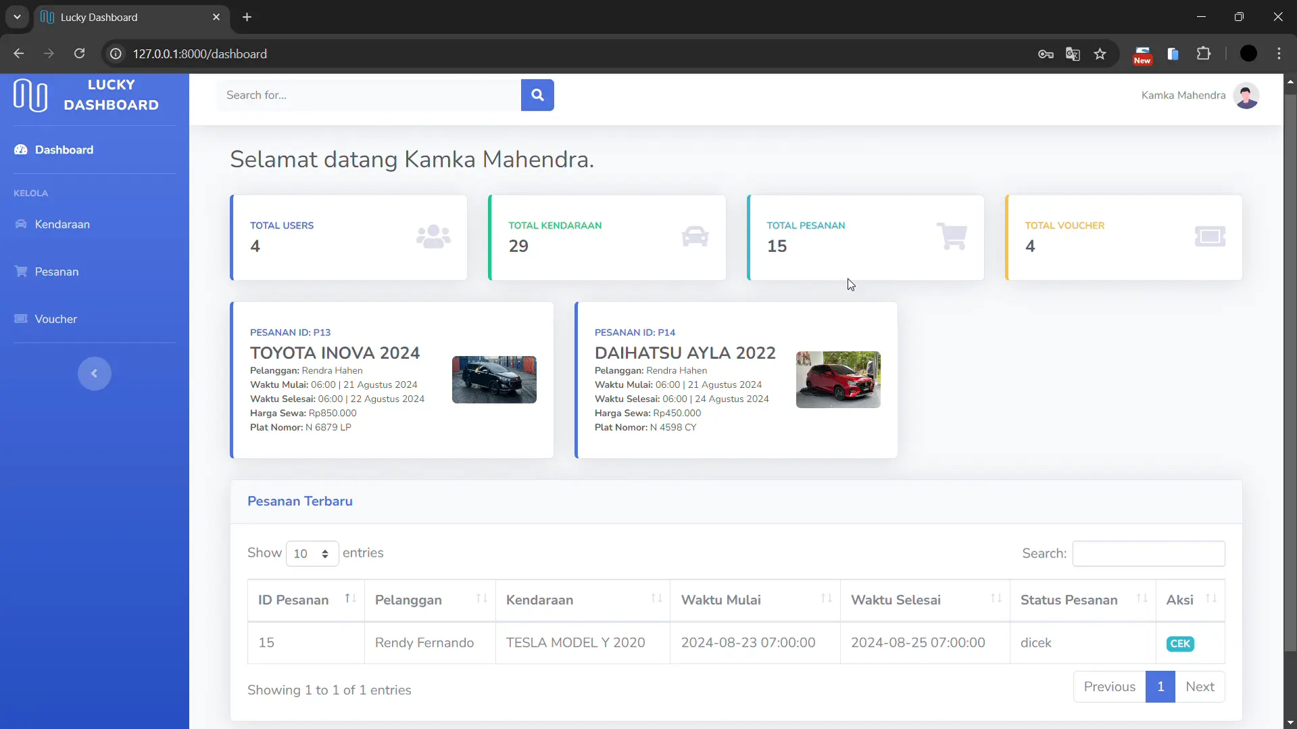Open the password manager key icon

[x=1046, y=54]
